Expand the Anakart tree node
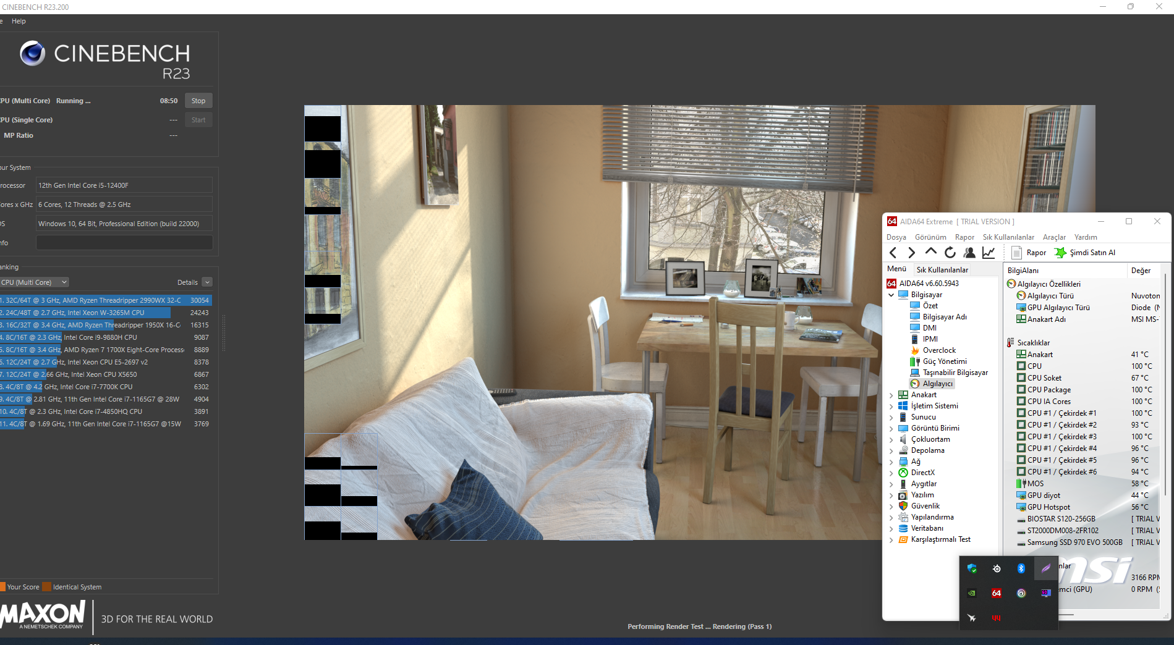The image size is (1174, 645). pyautogui.click(x=891, y=395)
